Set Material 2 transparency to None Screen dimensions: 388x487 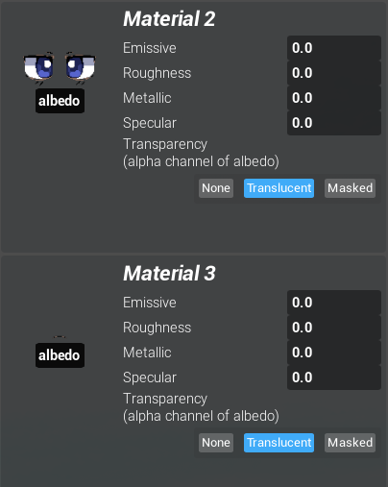click(216, 188)
